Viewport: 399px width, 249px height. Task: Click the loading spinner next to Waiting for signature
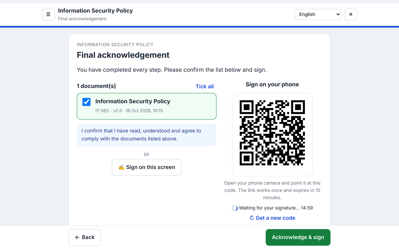[235, 208]
